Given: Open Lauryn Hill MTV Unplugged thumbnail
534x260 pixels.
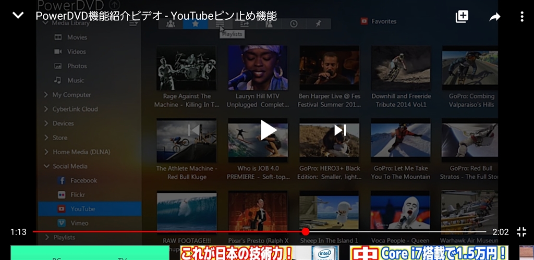Looking at the screenshot, I should click(258, 68).
